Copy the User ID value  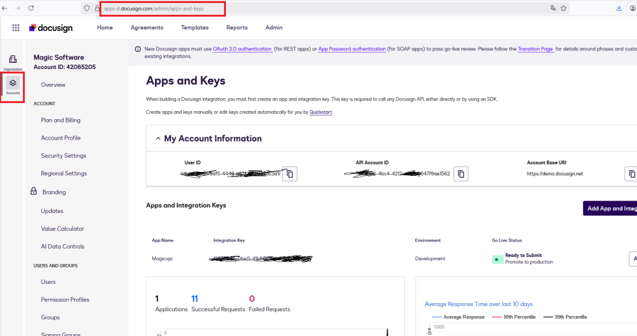pos(290,174)
